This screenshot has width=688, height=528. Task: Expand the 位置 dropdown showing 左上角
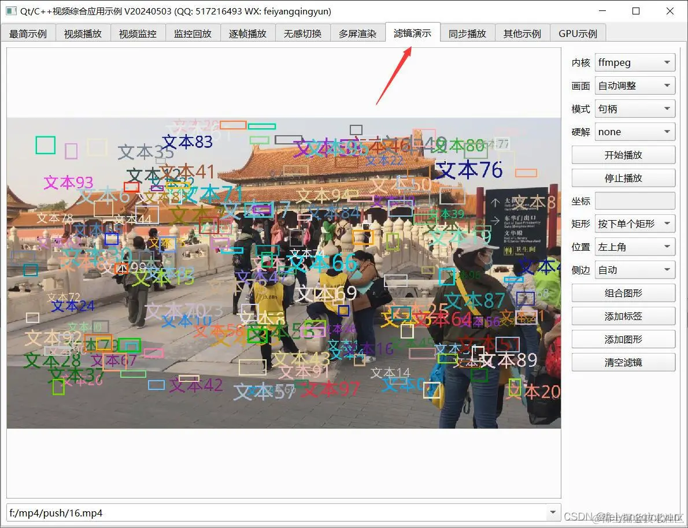[x=634, y=247]
